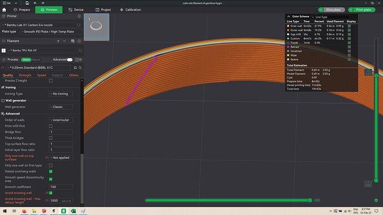Switch to the Prepare tab
The height and width of the screenshot is (215, 383).
click(x=22, y=10)
